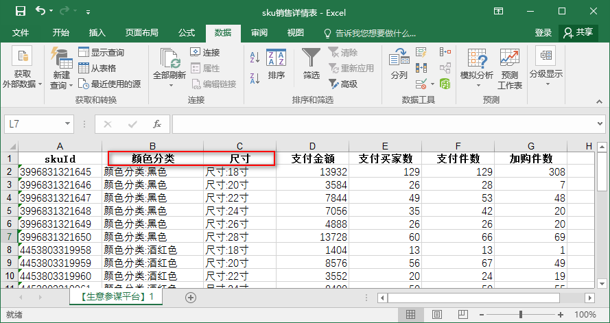This screenshot has height=323, width=610.
Task: Undo the last action
Action: click(40, 11)
